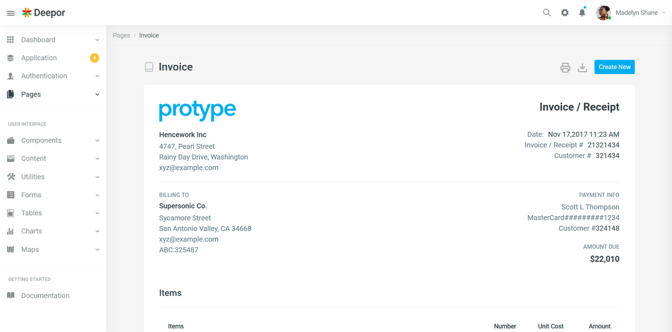Expand the Tables menu chevron
672x332 pixels.
pyautogui.click(x=97, y=213)
